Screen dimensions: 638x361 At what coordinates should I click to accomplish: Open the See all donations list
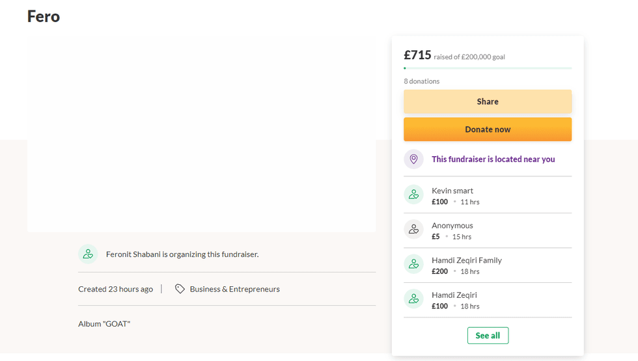pyautogui.click(x=488, y=336)
